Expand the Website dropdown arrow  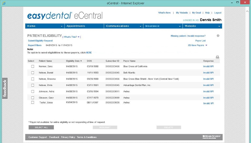(219, 26)
